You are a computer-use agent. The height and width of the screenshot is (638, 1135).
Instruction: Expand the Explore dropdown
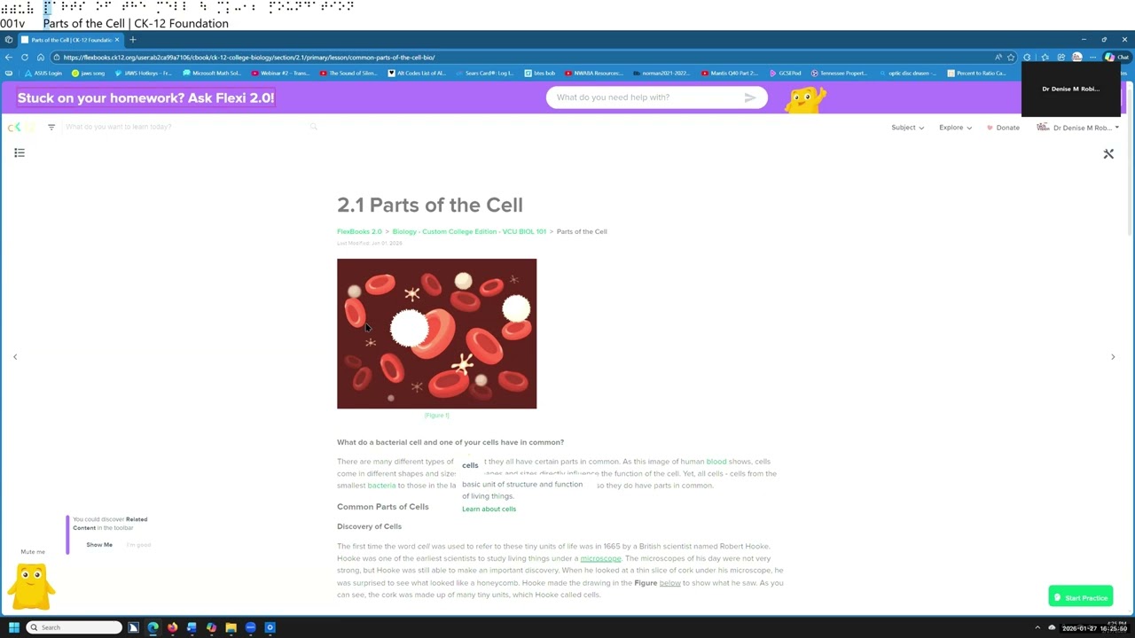pos(956,128)
